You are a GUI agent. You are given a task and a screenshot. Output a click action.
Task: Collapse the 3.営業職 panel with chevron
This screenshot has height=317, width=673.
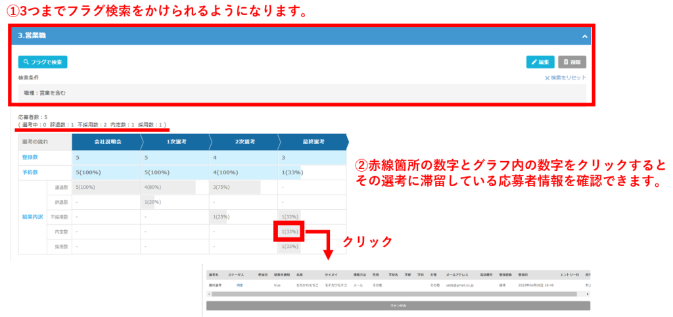(584, 37)
